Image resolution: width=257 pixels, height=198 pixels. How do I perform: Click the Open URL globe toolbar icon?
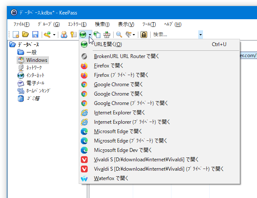83,35
